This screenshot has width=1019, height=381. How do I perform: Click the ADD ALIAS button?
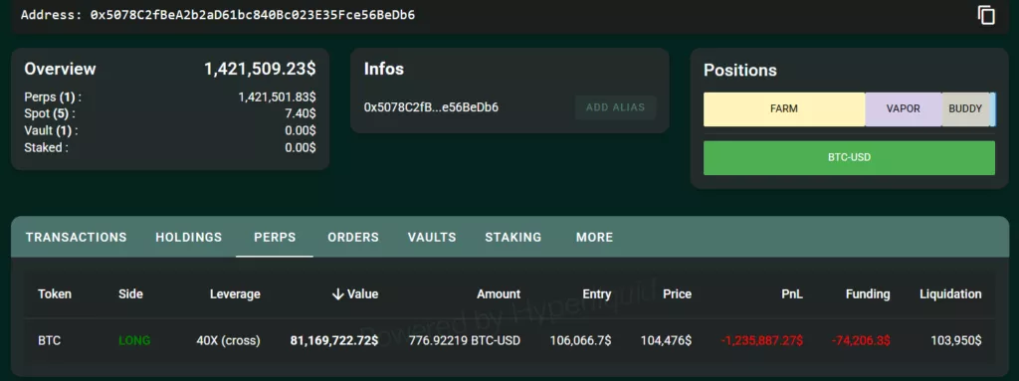pos(615,107)
